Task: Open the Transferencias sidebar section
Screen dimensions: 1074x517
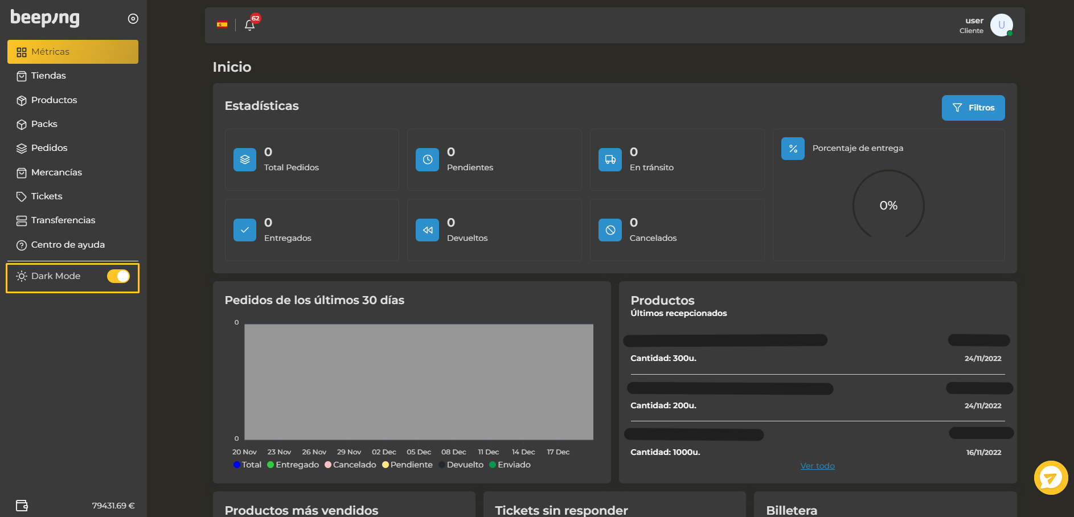Action: 63,220
